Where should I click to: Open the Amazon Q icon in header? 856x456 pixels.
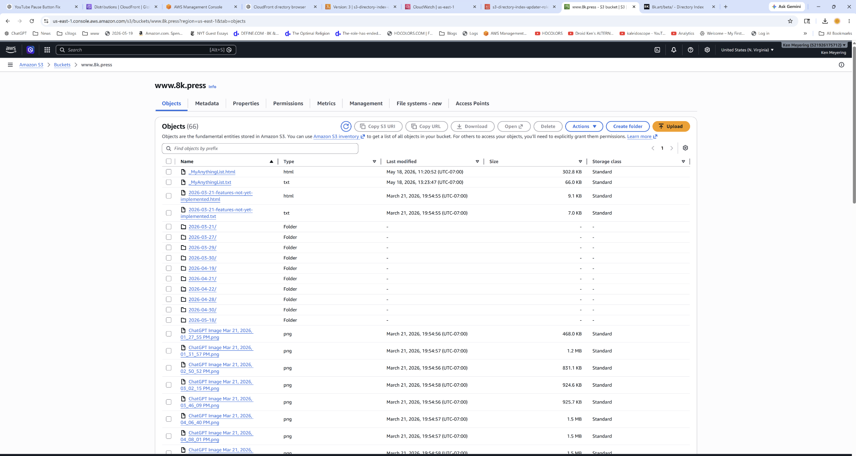pyautogui.click(x=31, y=50)
